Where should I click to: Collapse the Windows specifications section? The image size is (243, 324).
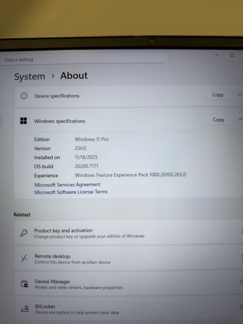[x=240, y=119]
